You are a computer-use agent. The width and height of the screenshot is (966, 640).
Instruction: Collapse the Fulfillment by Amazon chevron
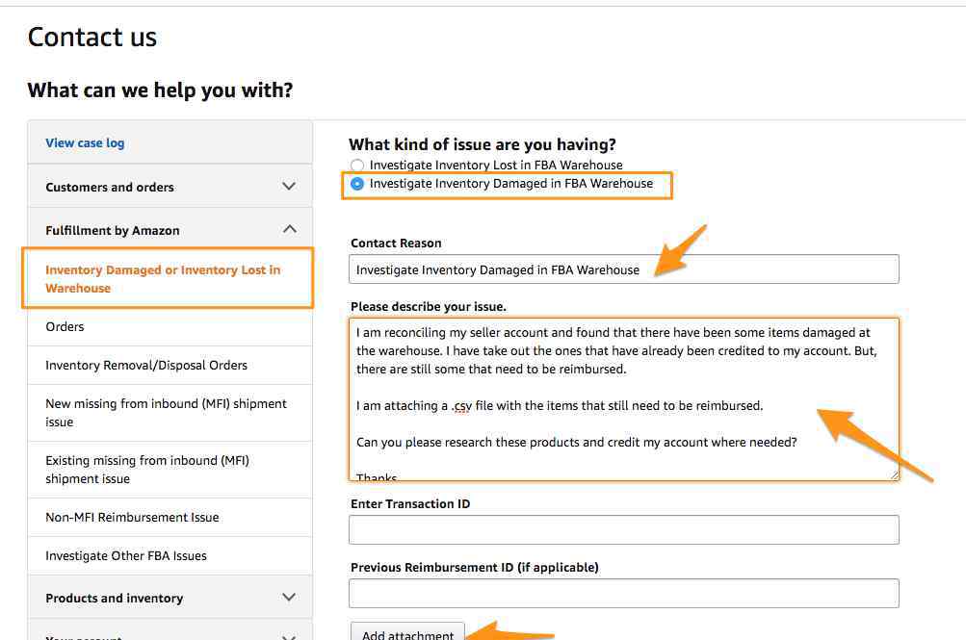[x=289, y=229]
